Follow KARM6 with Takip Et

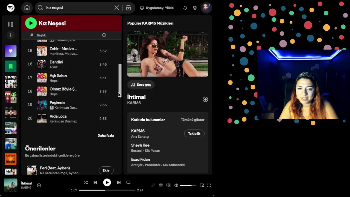coord(194,134)
